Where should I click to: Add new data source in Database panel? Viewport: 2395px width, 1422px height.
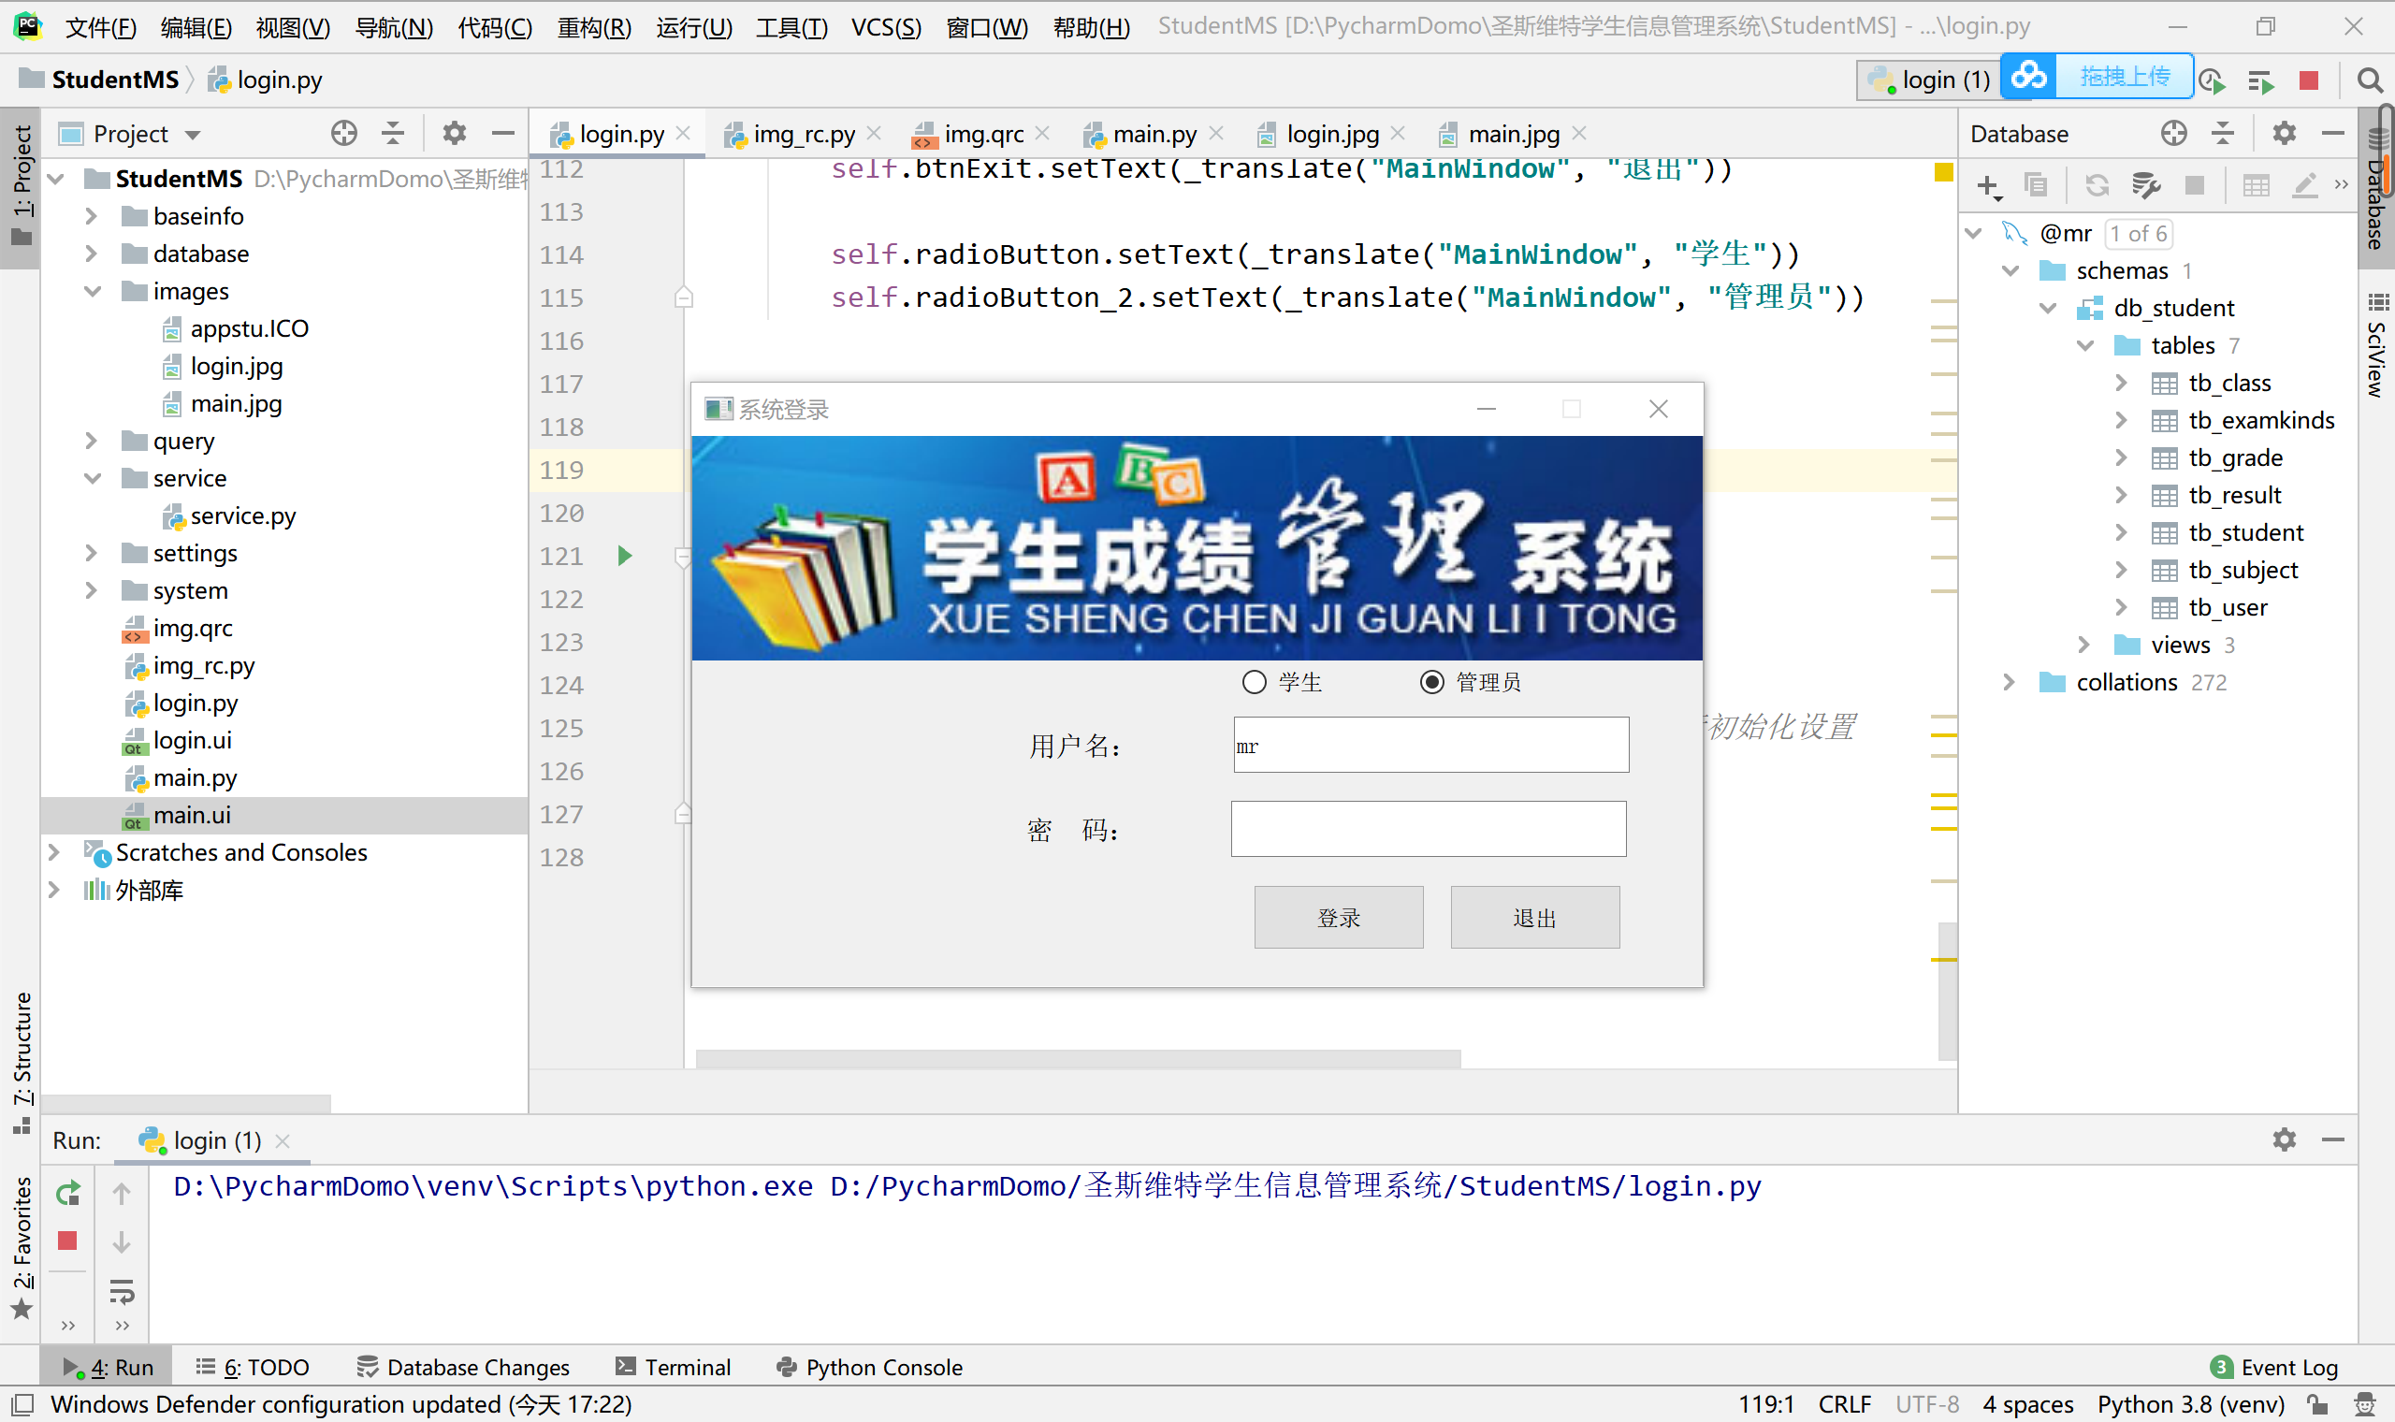point(1989,186)
